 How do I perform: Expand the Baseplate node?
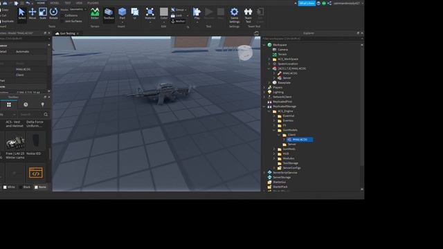269,83
